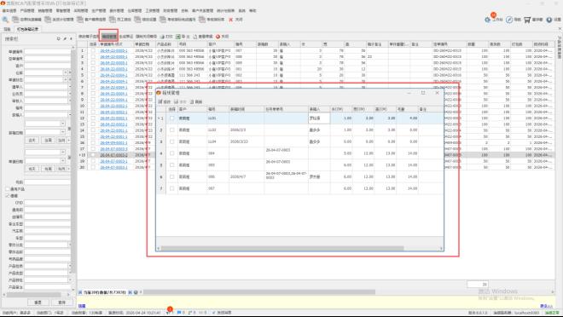Click the 箱规管理 dialog title icon

[159, 93]
